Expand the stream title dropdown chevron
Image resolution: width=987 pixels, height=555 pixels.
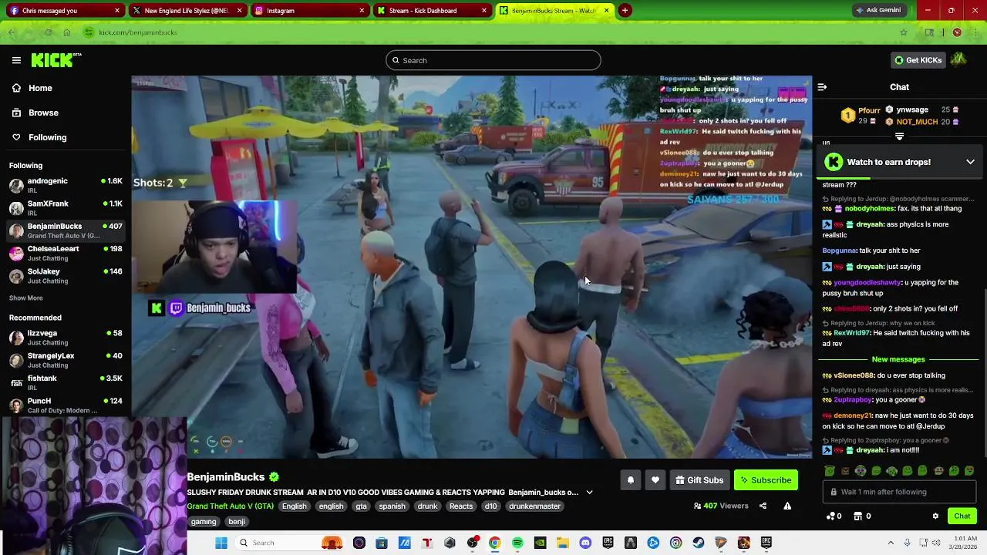tap(589, 492)
